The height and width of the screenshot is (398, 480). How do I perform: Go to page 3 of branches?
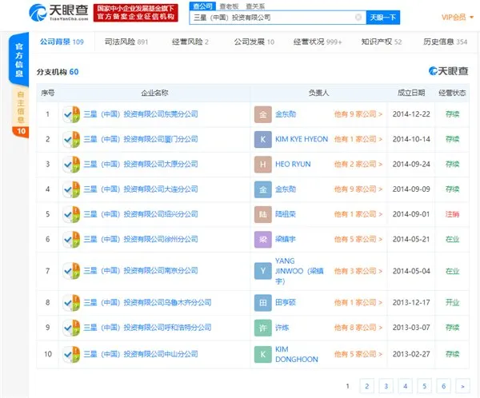pos(386,386)
